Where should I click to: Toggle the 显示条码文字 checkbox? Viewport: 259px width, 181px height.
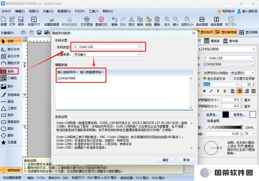pos(205,78)
